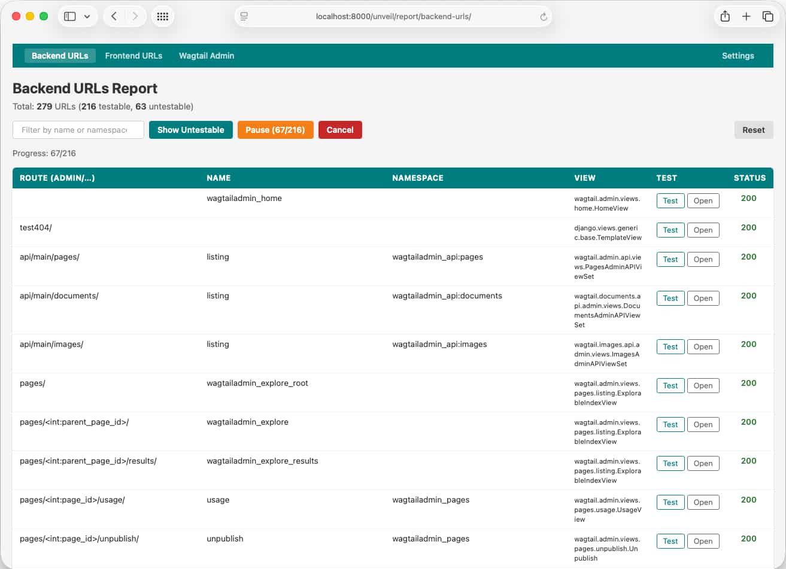This screenshot has width=786, height=569.
Task: Open the wagtailadmin_explore_results URL
Action: pyautogui.click(x=703, y=464)
